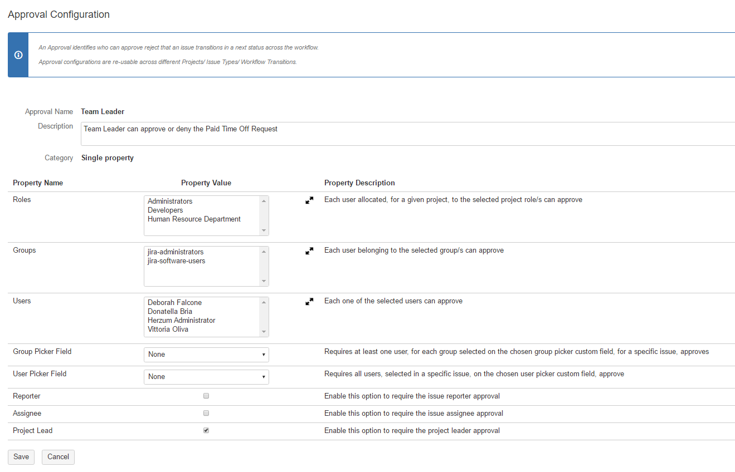Select Deborah Falcone in the Users list
This screenshot has width=735, height=472.
pos(174,303)
